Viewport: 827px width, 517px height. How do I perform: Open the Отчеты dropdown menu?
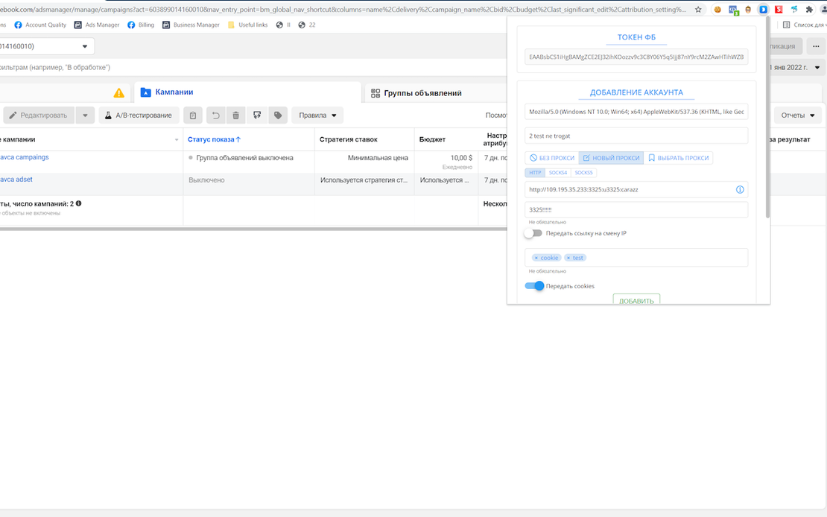coord(797,115)
